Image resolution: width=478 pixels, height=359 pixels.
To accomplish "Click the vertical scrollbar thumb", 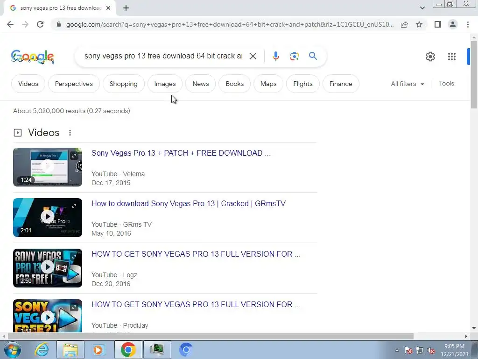I will click(x=474, y=74).
